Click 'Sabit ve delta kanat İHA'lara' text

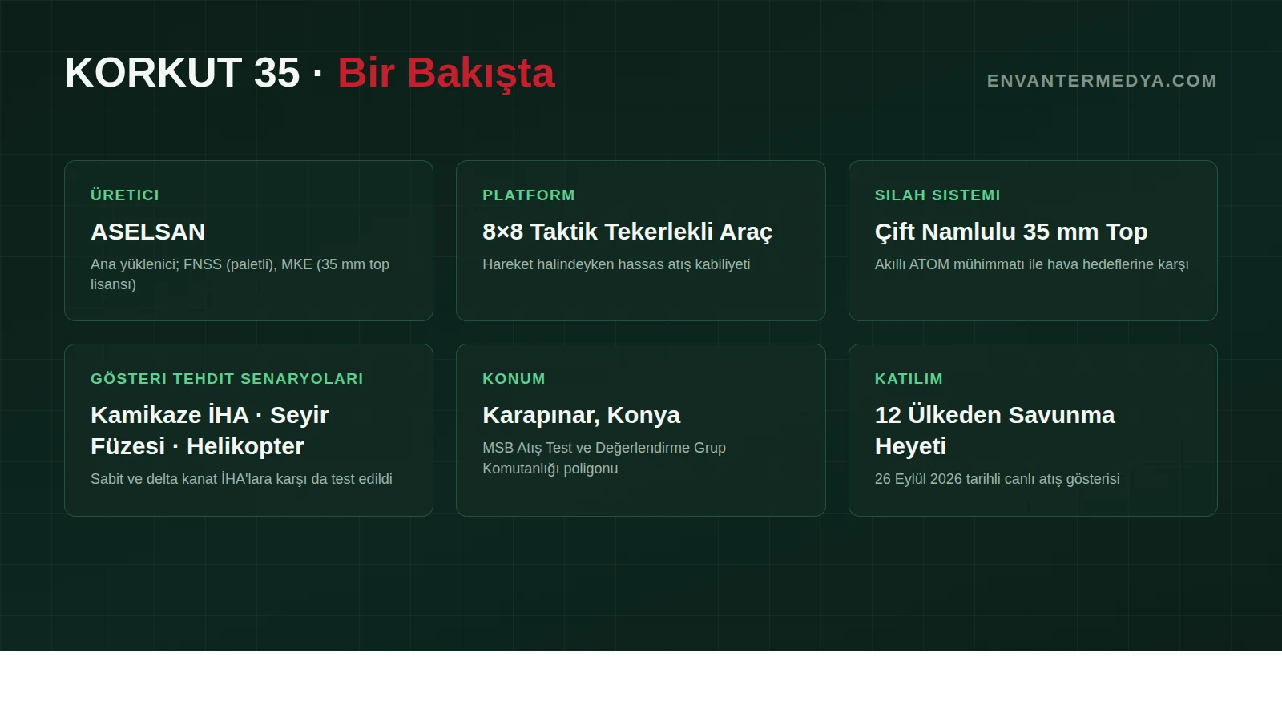tap(241, 479)
